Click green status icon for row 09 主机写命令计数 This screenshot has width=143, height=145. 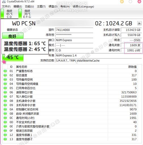pyautogui.click(x=5, y=105)
